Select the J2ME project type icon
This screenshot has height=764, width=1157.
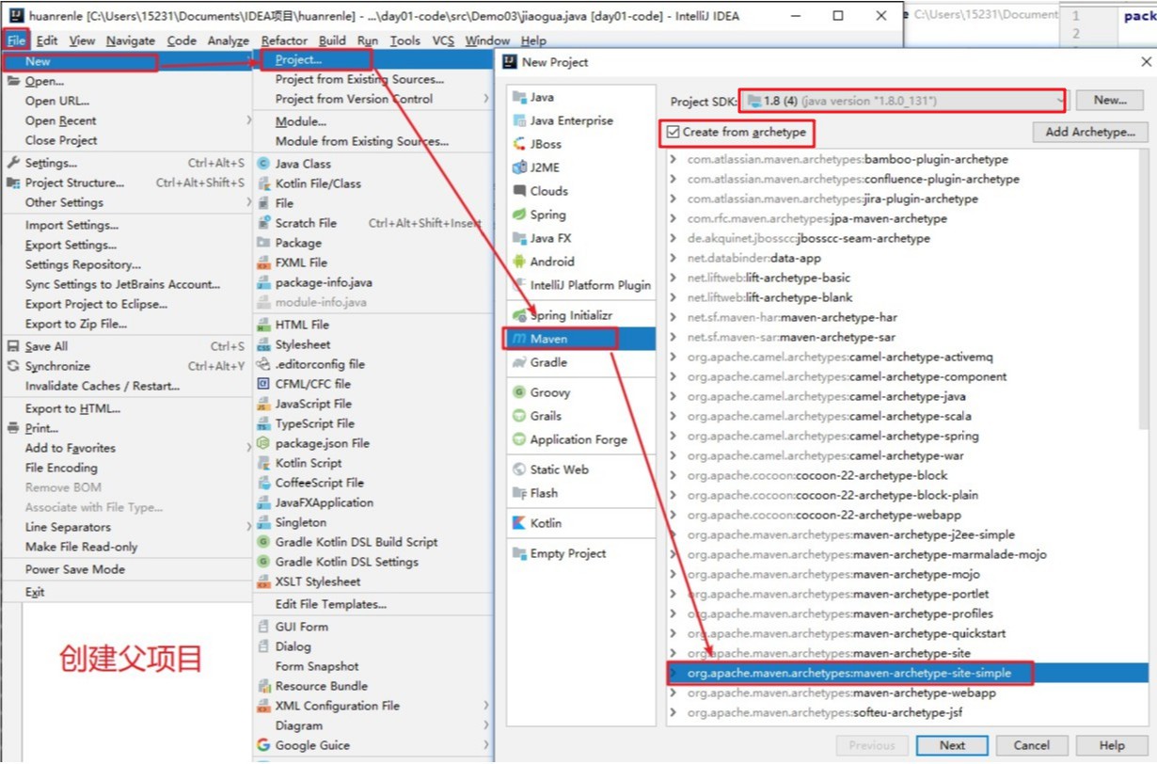pyautogui.click(x=519, y=167)
